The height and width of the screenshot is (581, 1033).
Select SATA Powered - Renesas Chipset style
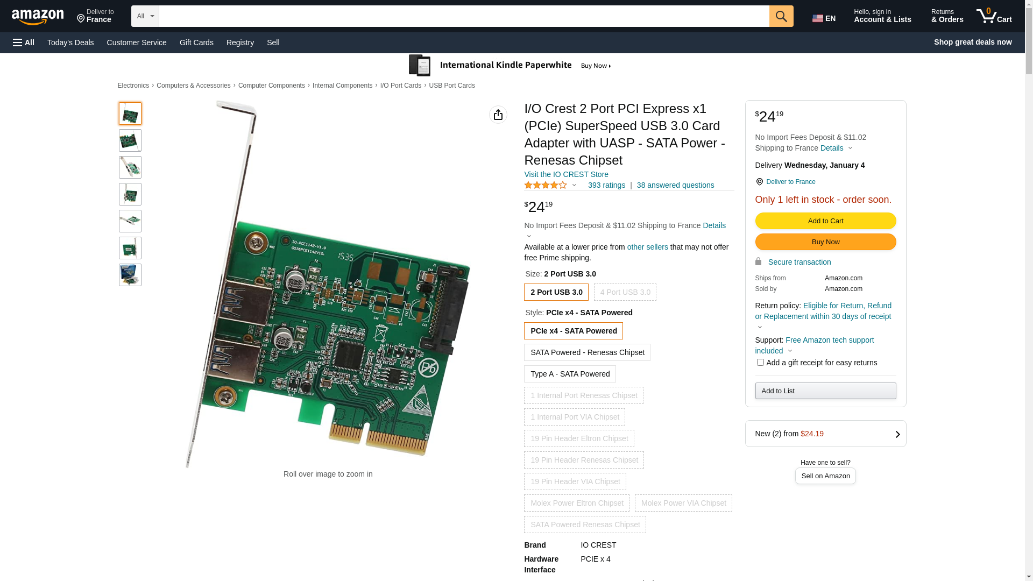click(587, 352)
